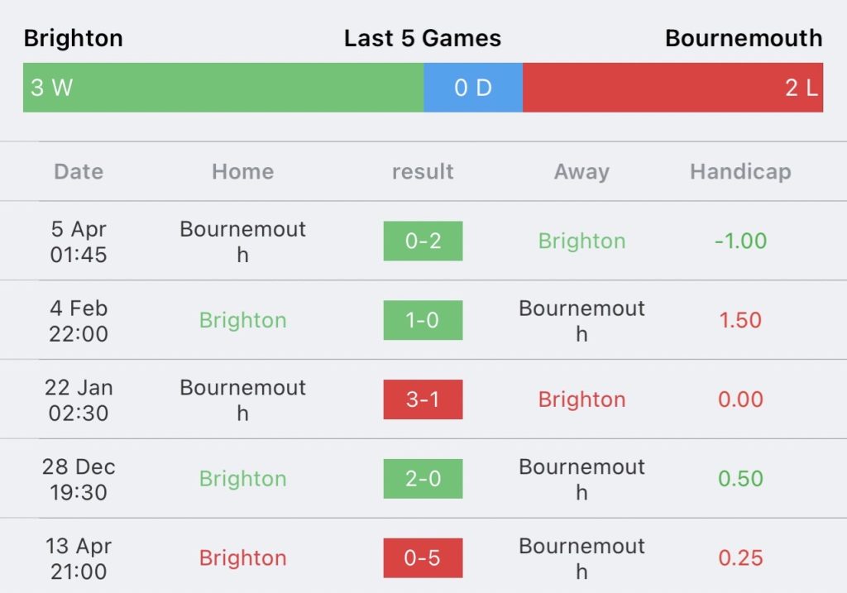This screenshot has width=847, height=593.
Task: Click the 28 Dec 19:30 date cell
Action: coord(79,479)
